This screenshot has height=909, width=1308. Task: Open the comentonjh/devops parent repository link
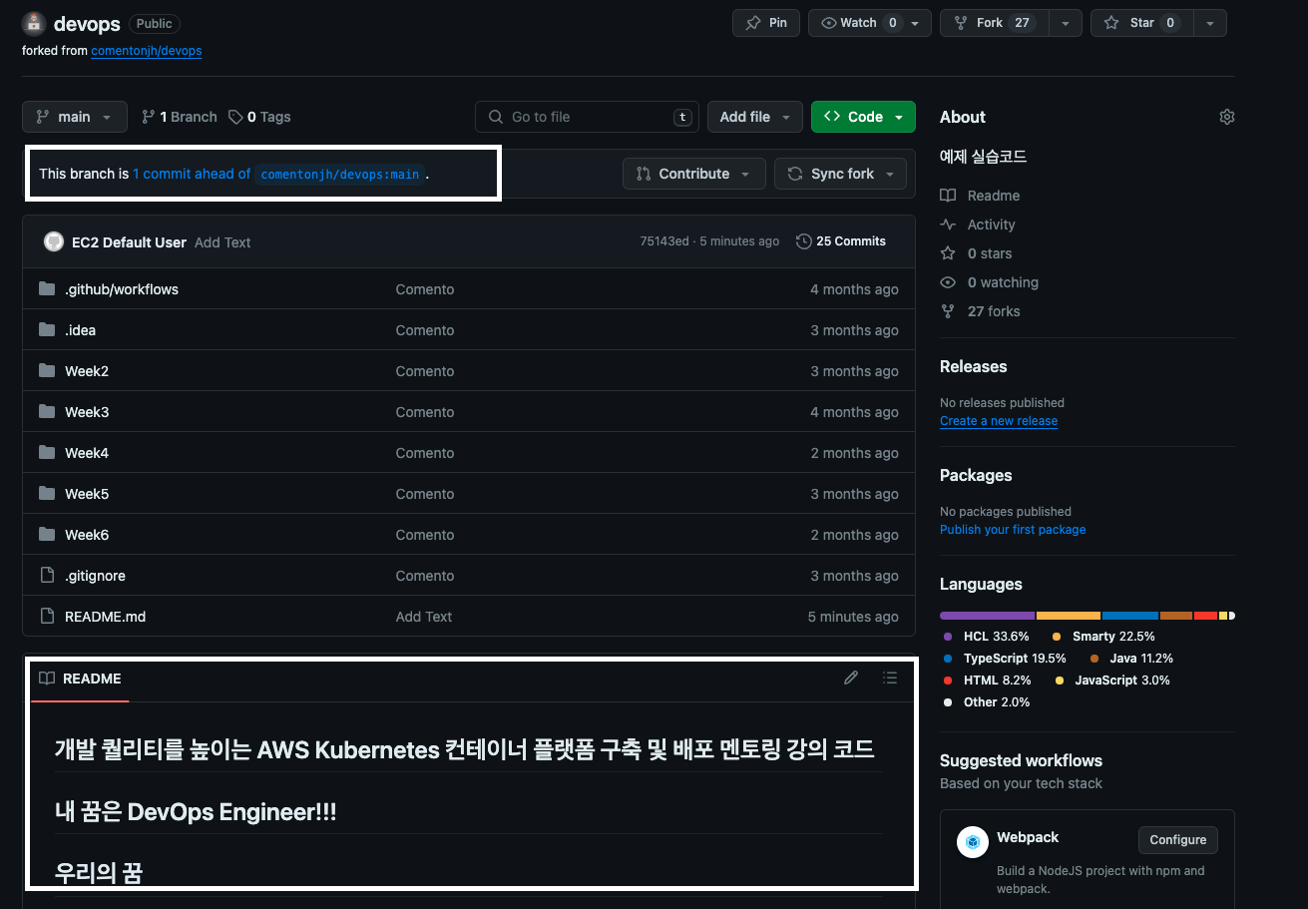[147, 50]
